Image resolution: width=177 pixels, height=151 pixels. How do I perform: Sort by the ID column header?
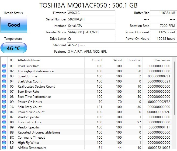(x=12, y=60)
